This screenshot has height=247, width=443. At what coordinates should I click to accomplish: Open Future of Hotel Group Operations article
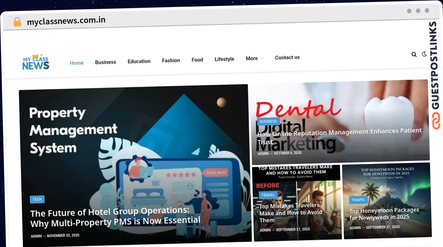click(115, 217)
